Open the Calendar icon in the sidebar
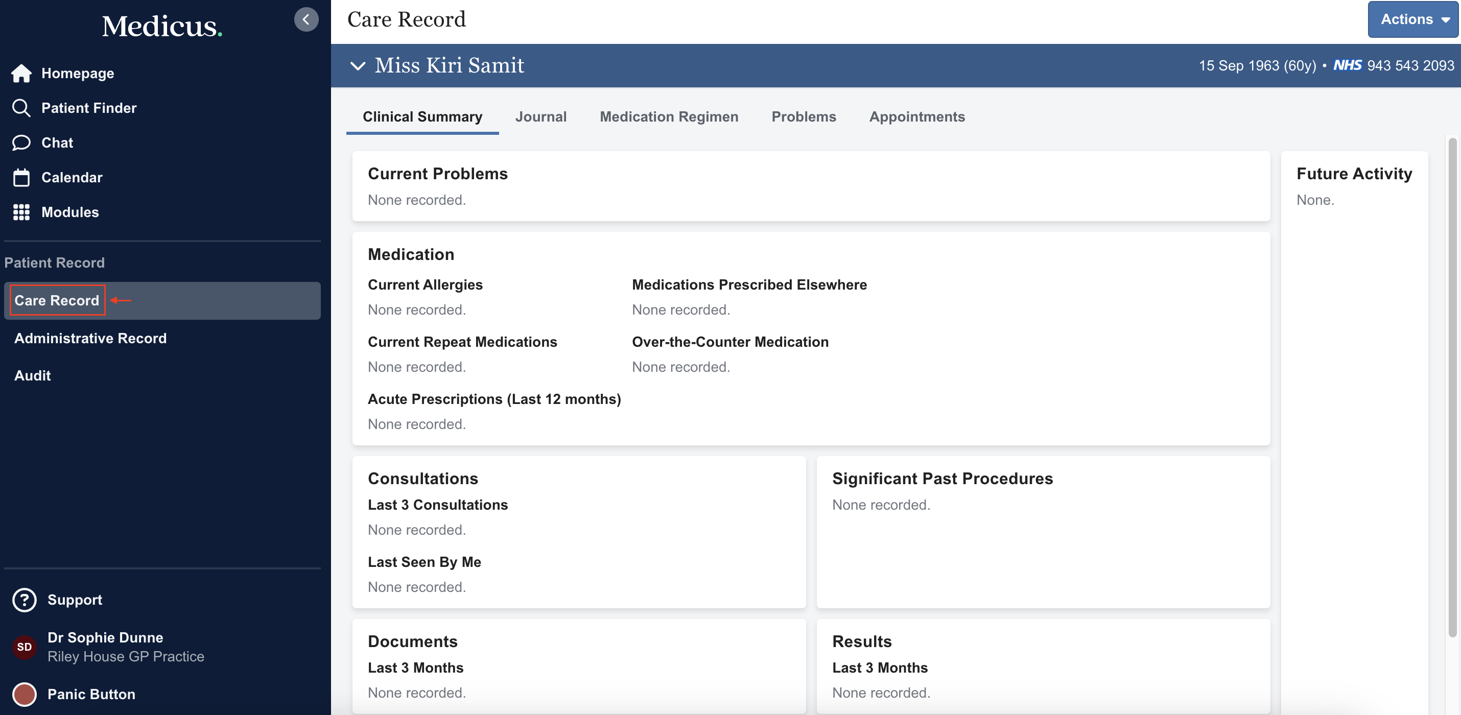Image resolution: width=1461 pixels, height=715 pixels. (x=21, y=178)
